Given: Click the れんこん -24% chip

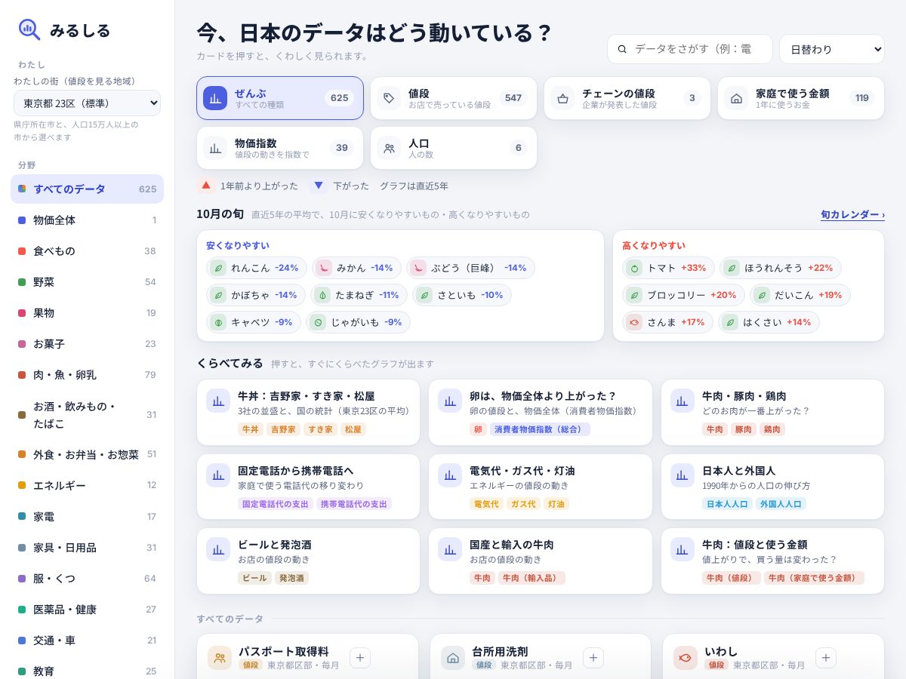Looking at the screenshot, I should point(257,268).
